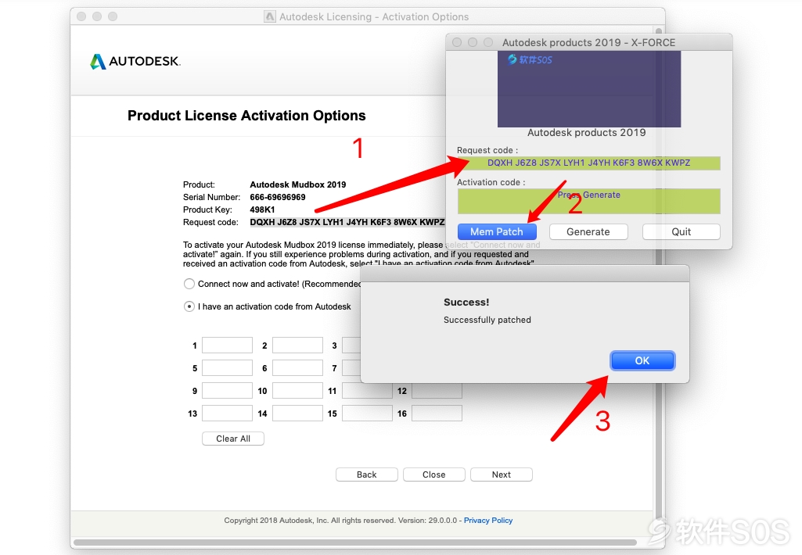Go Back in the Autodesk Licensing window
Viewport: 802px width, 555px height.
point(367,474)
